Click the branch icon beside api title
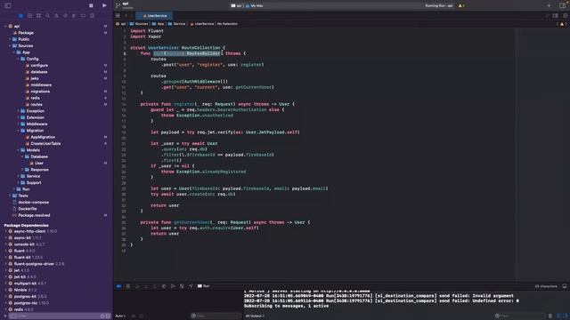The height and width of the screenshot is (320, 570). pyautogui.click(x=118, y=5)
